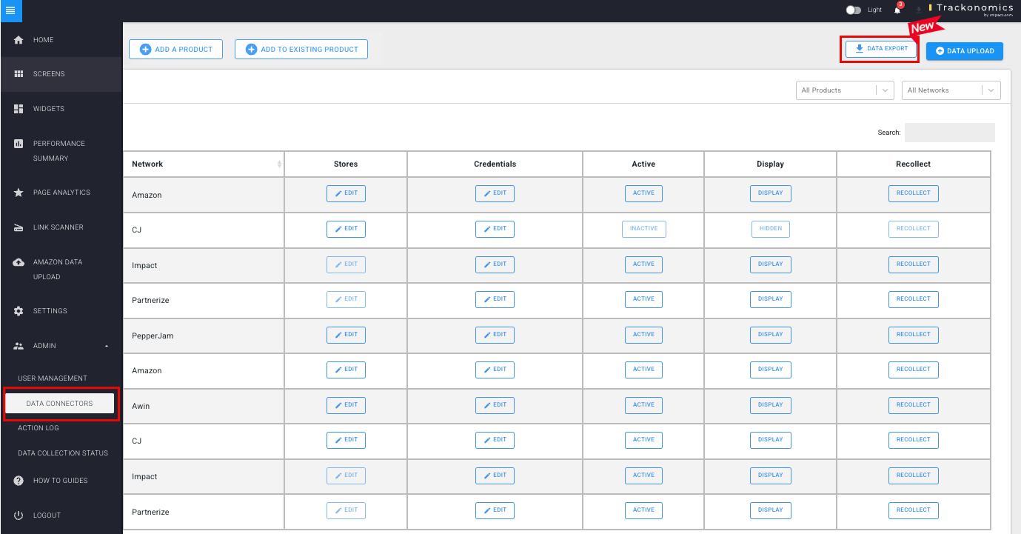The width and height of the screenshot is (1021, 534).
Task: Click the Data Export button
Action: [x=881, y=49]
